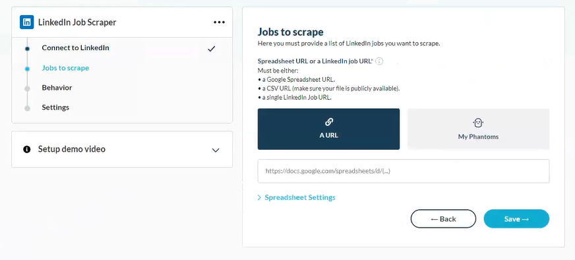Open the Settings step

click(55, 107)
